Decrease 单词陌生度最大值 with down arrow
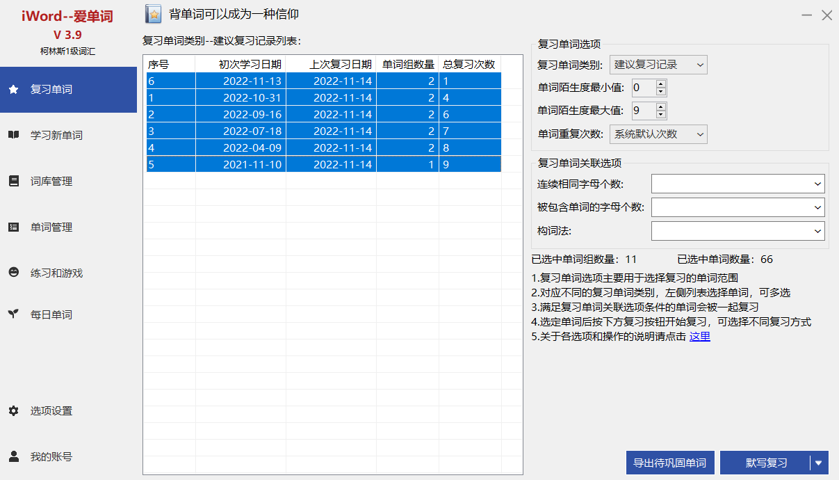Viewport: 839px width, 480px height. point(660,115)
